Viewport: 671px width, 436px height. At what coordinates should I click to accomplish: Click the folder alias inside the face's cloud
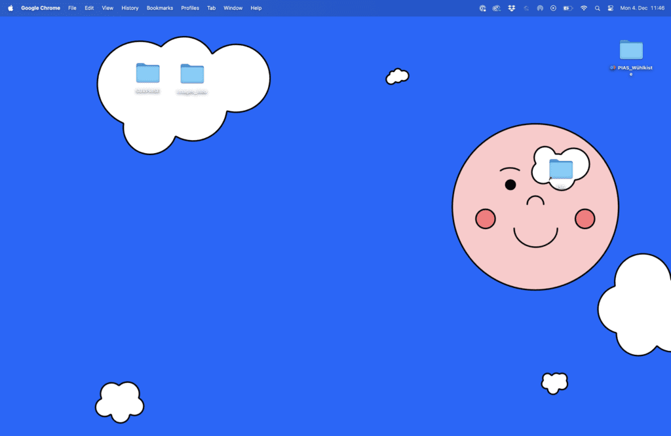[x=560, y=170]
